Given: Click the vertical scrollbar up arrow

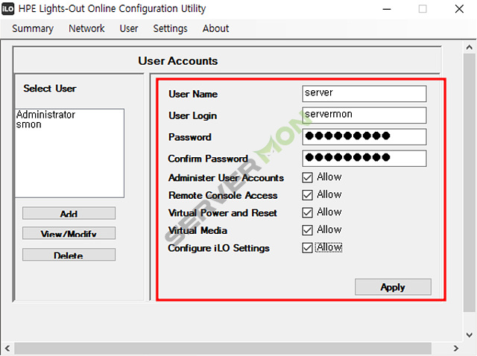Looking at the screenshot, I should (x=470, y=47).
